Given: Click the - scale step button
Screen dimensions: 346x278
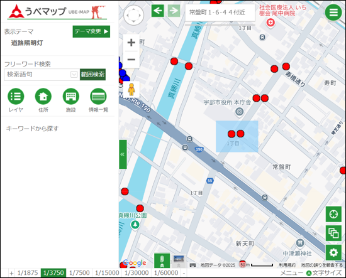Looking at the screenshot, I should (x=184, y=273).
